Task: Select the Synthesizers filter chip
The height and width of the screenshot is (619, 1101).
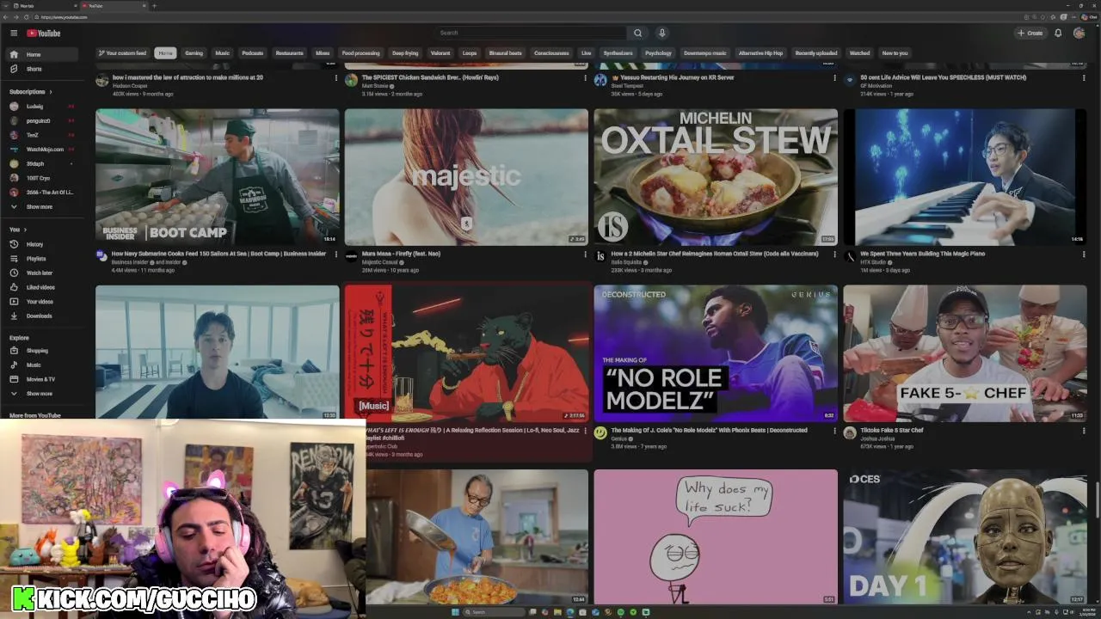Action: coord(618,53)
